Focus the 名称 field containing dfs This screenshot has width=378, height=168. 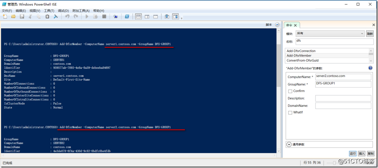click(334, 42)
